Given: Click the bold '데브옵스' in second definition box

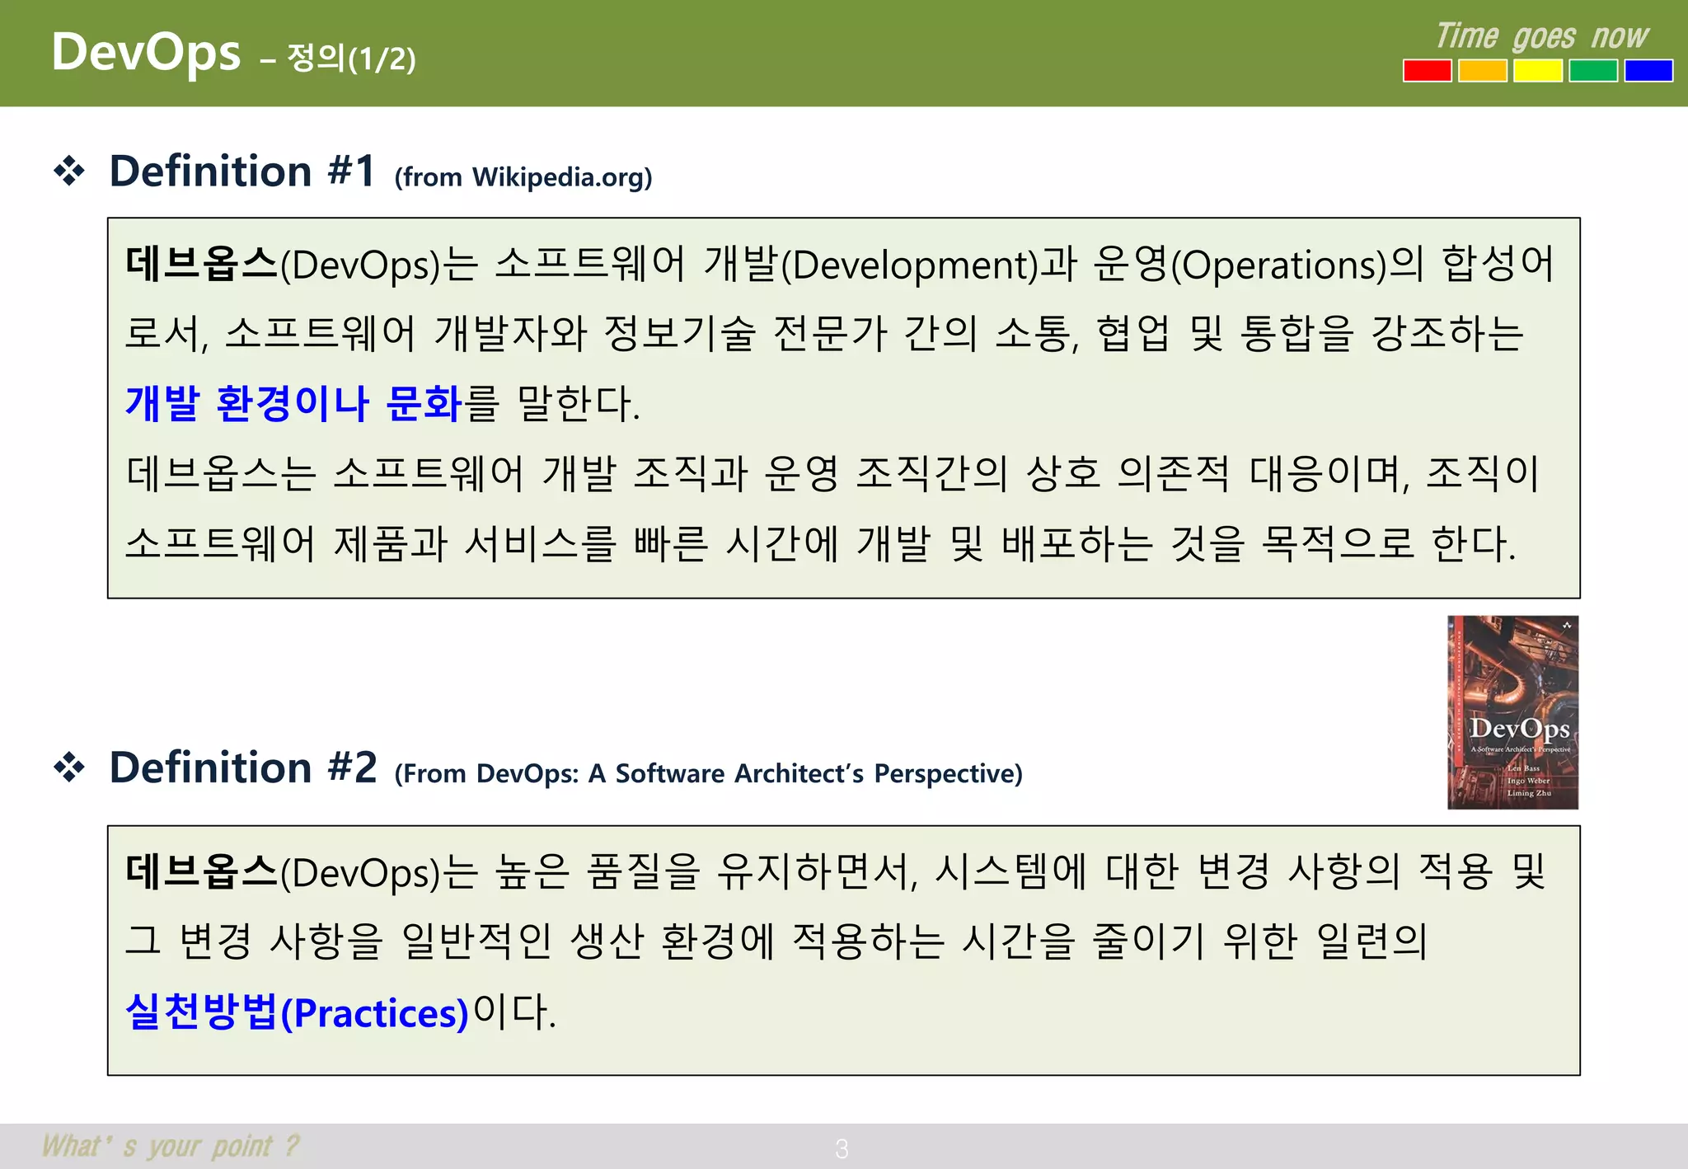Looking at the screenshot, I should pyautogui.click(x=201, y=871).
